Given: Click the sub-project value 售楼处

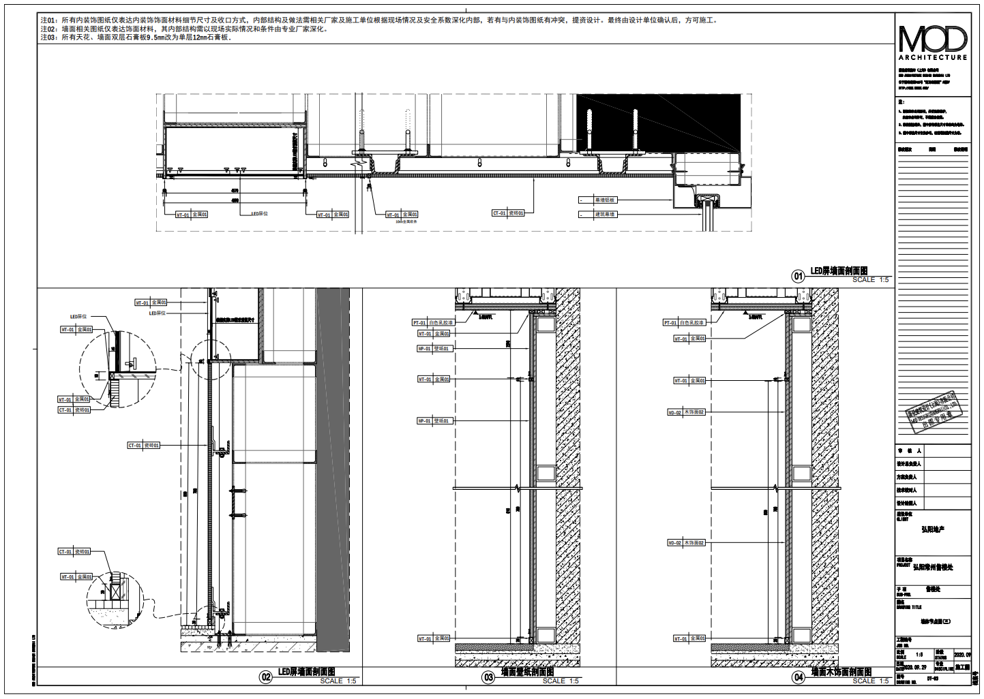Looking at the screenshot, I should tap(933, 589).
